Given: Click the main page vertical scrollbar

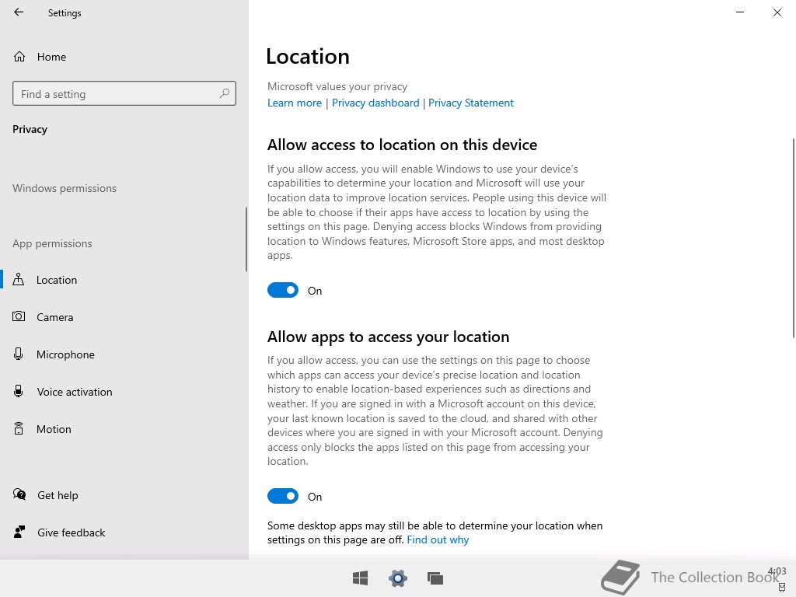Looking at the screenshot, I should pos(793,238).
